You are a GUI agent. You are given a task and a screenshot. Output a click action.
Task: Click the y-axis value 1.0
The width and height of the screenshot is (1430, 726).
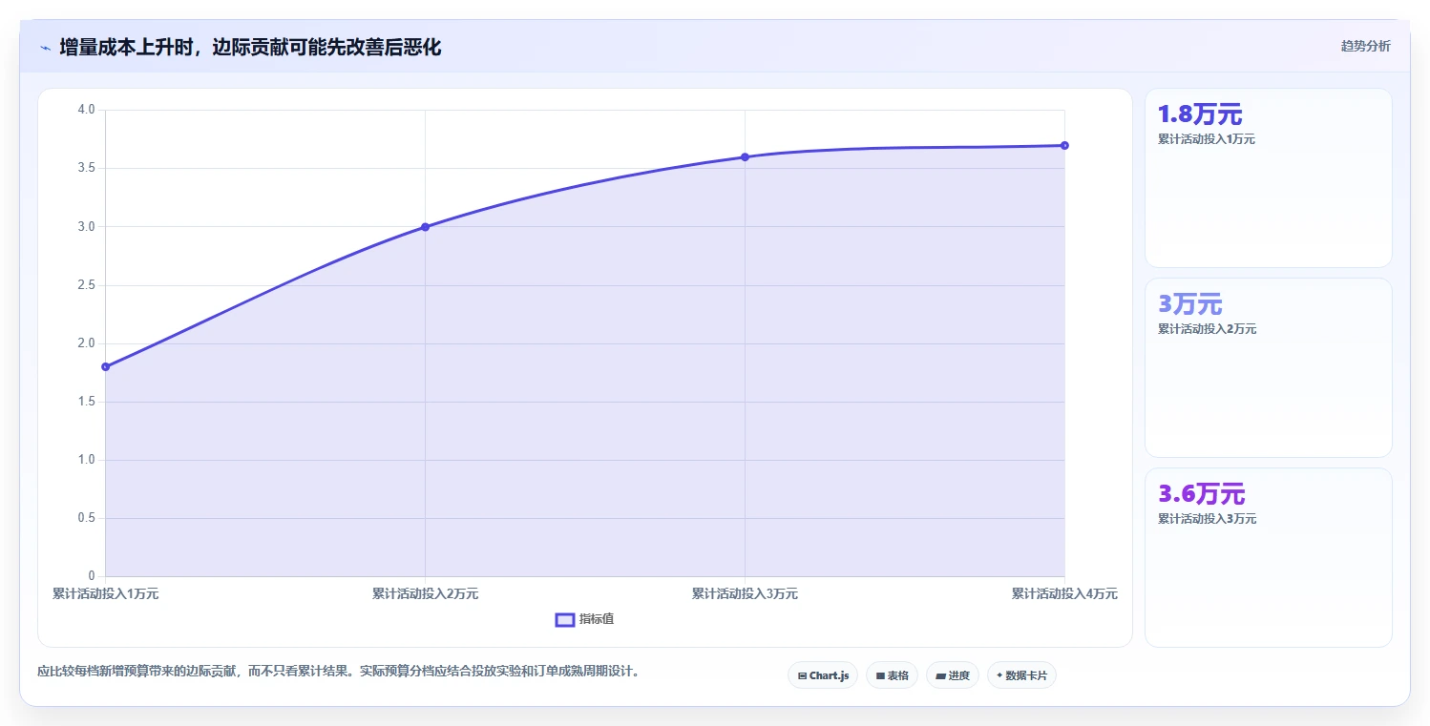click(86, 460)
